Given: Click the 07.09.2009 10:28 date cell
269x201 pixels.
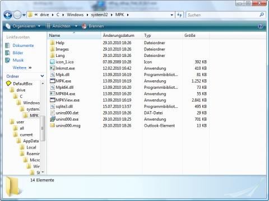Looking at the screenshot, I should (x=117, y=62).
